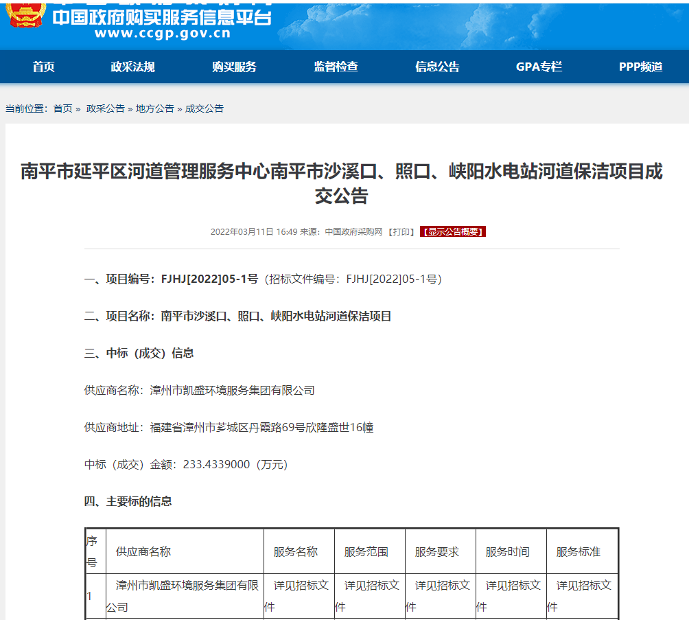The width and height of the screenshot is (689, 620).
Task: Click the national emblem logo icon
Action: coord(25,14)
